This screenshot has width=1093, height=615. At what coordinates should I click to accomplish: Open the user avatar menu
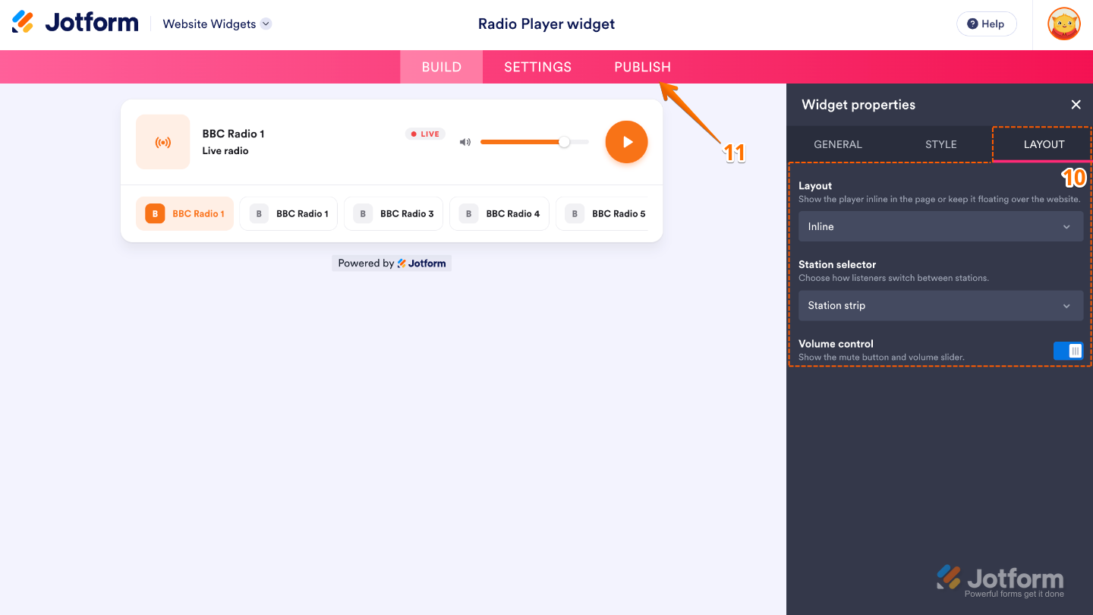[x=1063, y=24]
